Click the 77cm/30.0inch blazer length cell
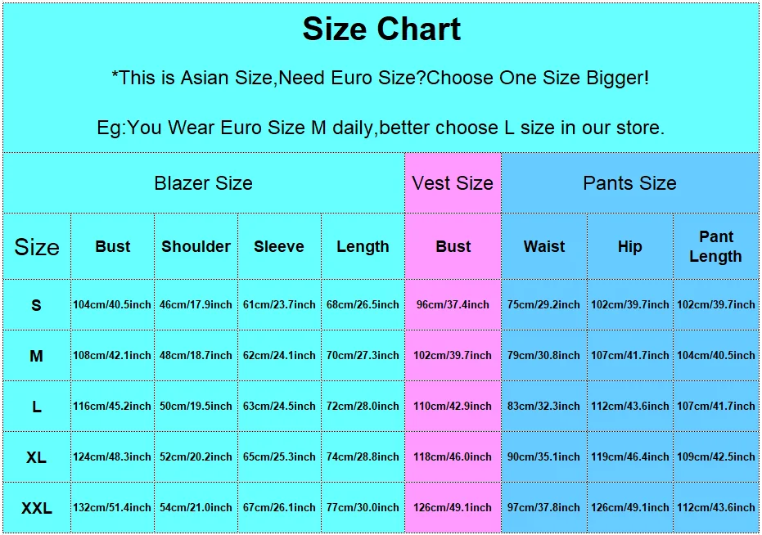The width and height of the screenshot is (762, 535). point(363,507)
